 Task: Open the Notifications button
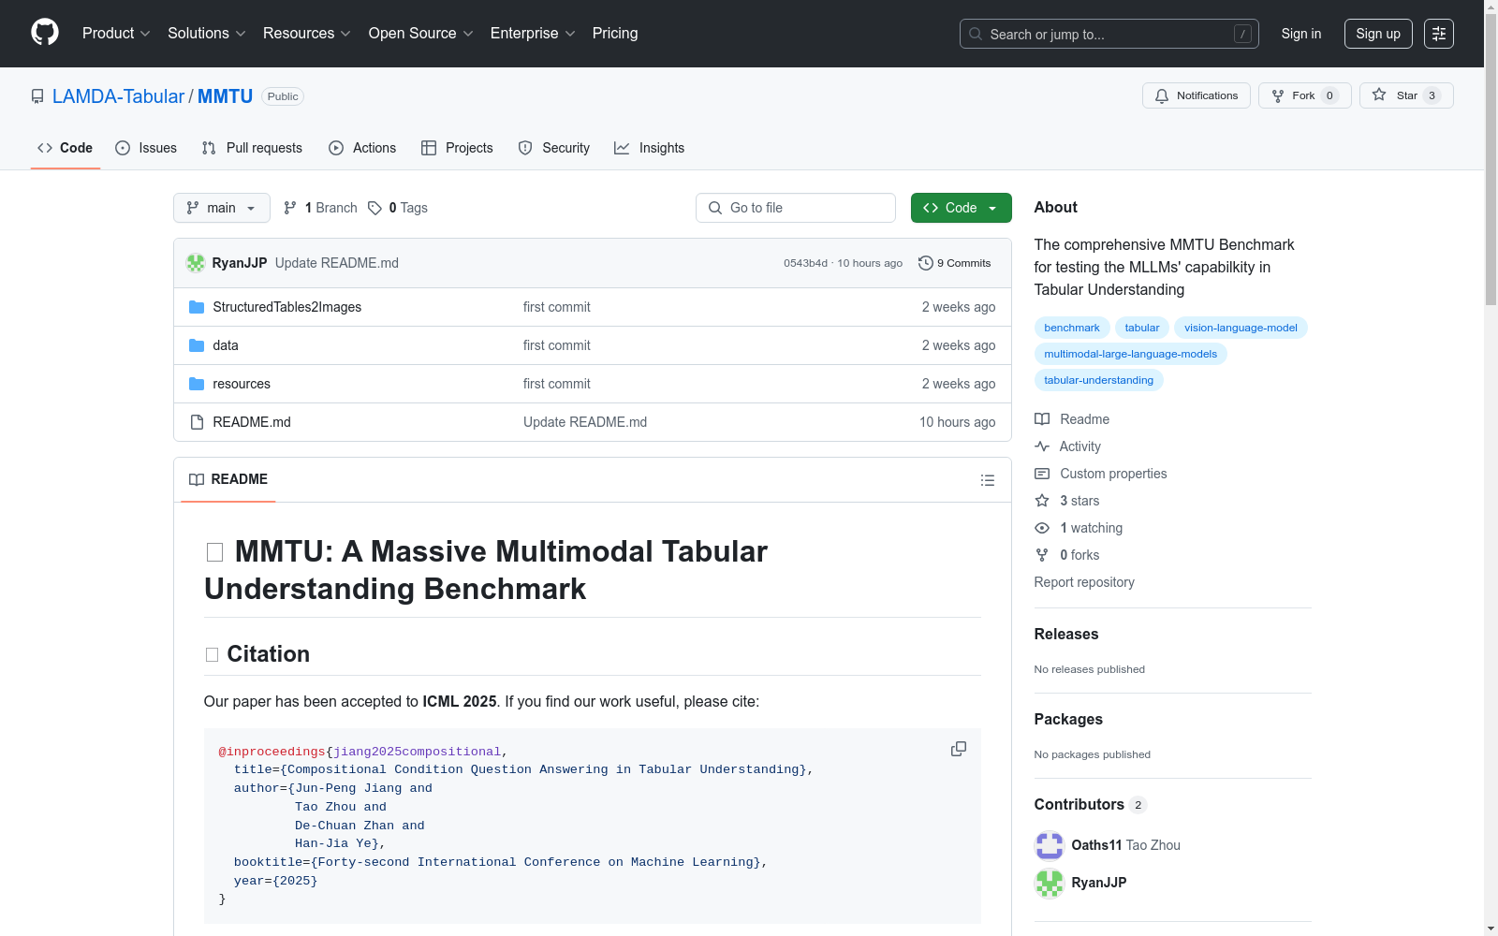pyautogui.click(x=1196, y=95)
